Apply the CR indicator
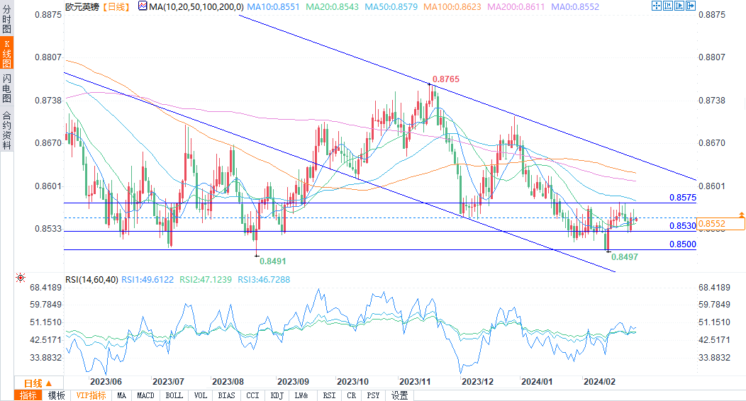 [352, 395]
